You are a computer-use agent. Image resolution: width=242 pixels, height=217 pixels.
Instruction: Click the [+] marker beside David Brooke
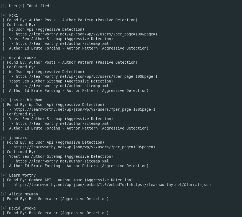4,208
